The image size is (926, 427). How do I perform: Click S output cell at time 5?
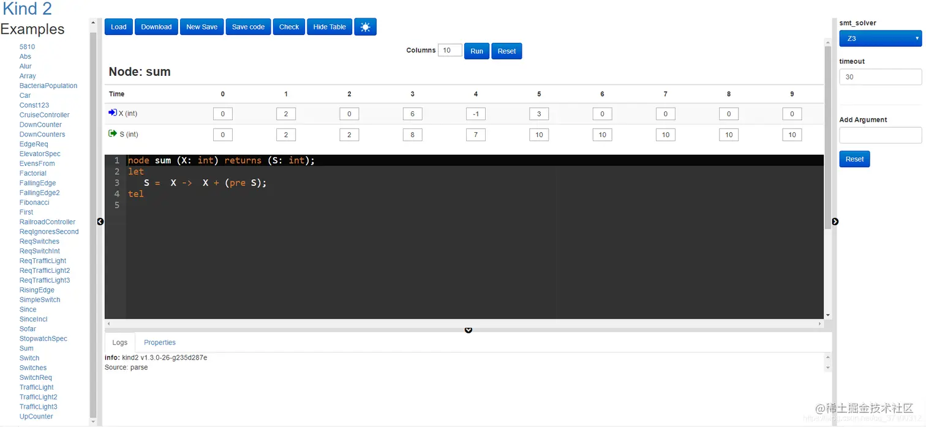click(539, 135)
